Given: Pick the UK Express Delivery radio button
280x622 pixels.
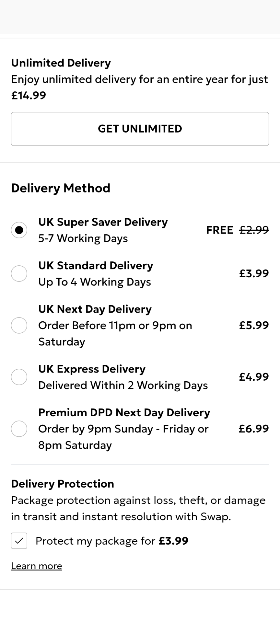Looking at the screenshot, I should pos(19,377).
